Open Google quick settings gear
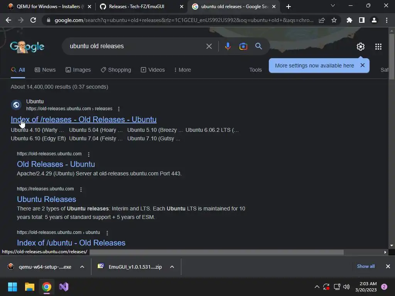This screenshot has width=395, height=296. pyautogui.click(x=361, y=47)
